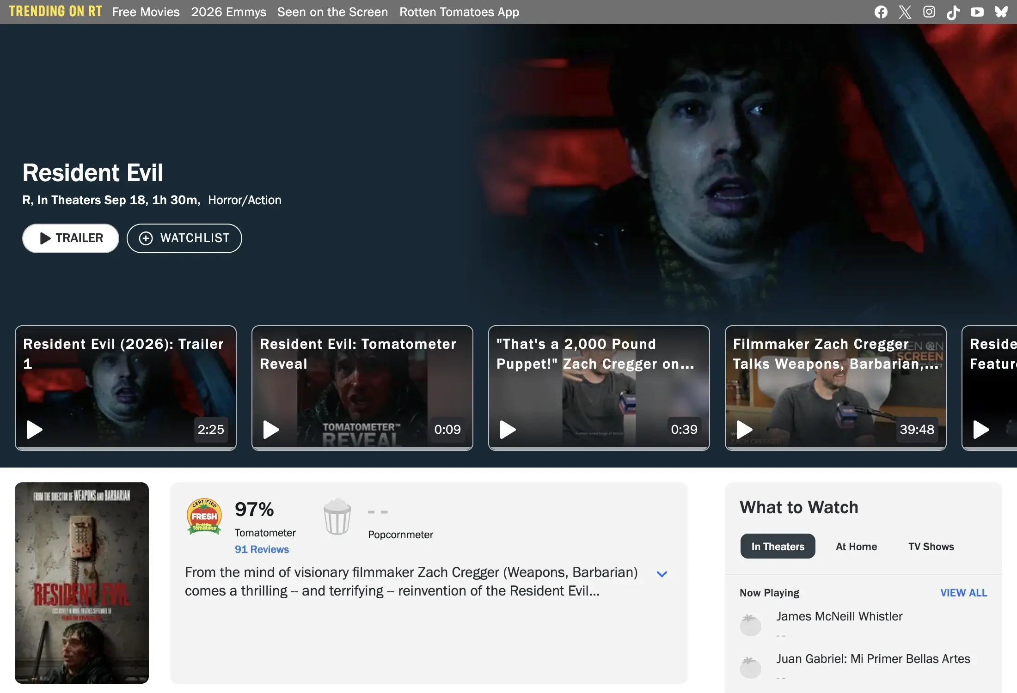
Task: Click the empty Popcornmeter score dashes
Action: 378,512
